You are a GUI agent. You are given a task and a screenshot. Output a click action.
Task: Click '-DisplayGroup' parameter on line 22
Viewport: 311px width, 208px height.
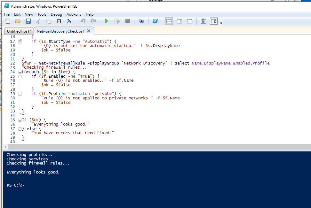103,63
